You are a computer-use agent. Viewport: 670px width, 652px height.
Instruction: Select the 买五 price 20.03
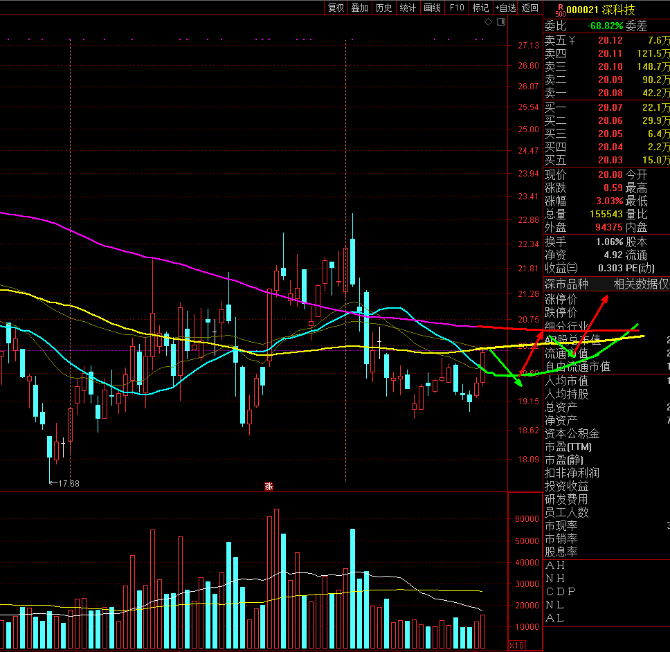click(610, 160)
